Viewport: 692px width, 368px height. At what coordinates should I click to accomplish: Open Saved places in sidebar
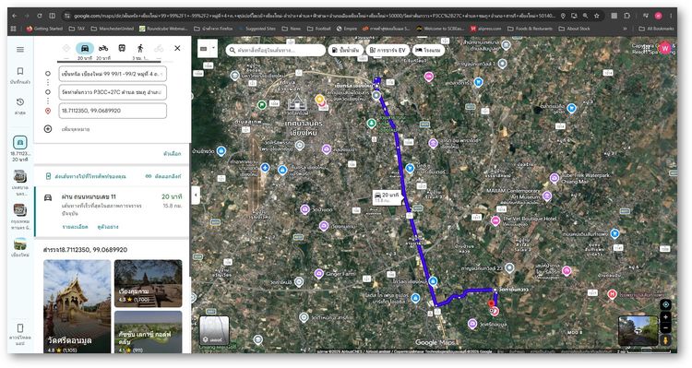[x=20, y=75]
